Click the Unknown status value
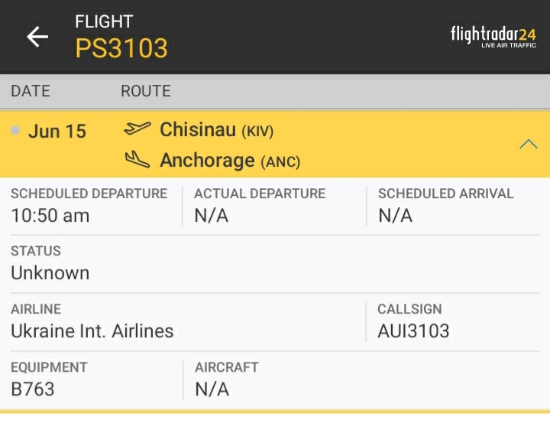Screen dimensions: 550x423 (50, 273)
